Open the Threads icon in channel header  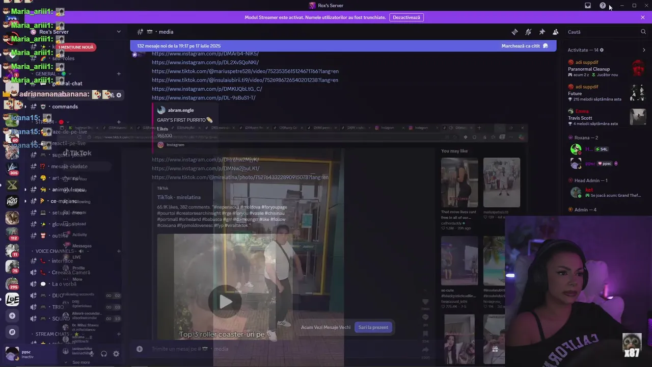click(514, 32)
